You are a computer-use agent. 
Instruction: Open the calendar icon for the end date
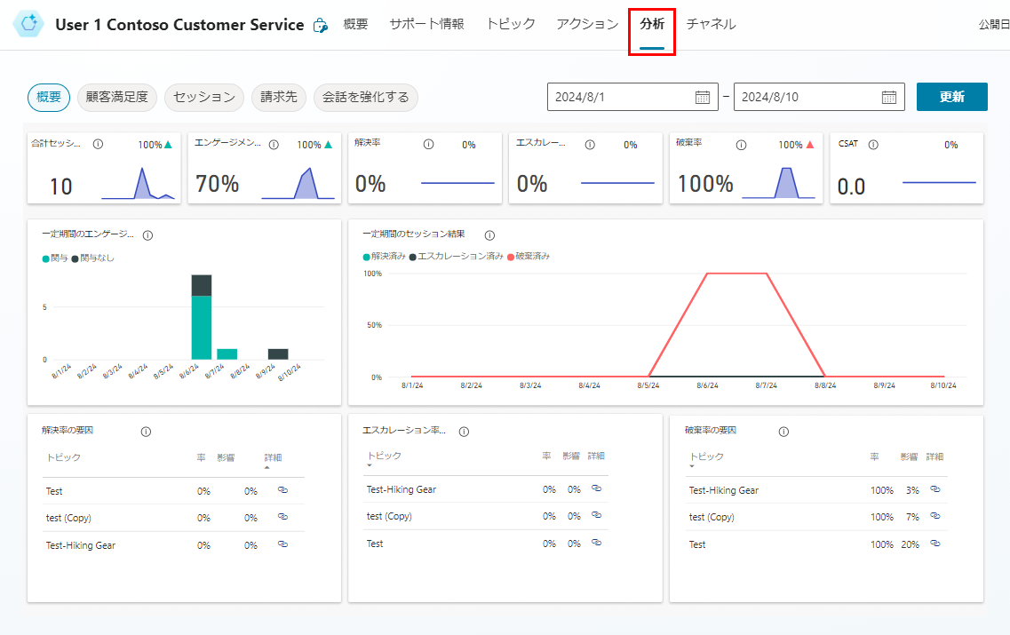click(888, 97)
